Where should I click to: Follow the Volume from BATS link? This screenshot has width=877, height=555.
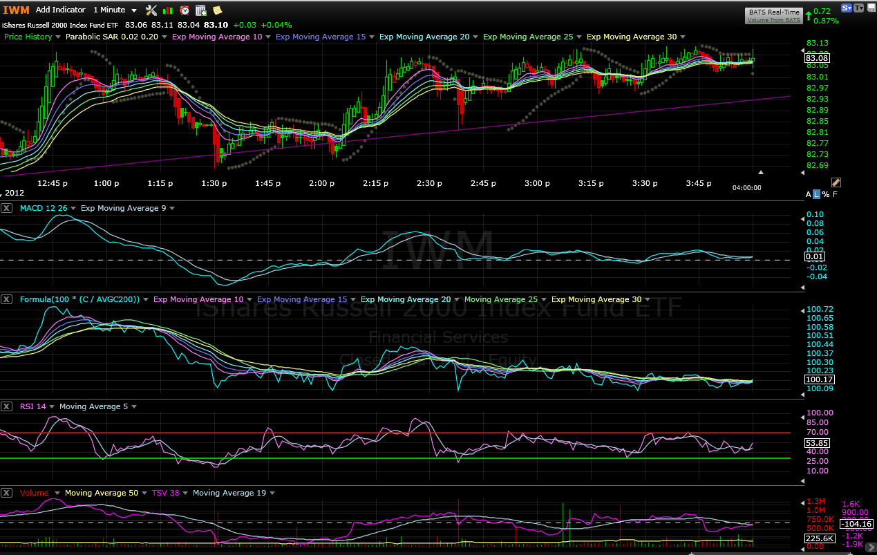coord(774,20)
